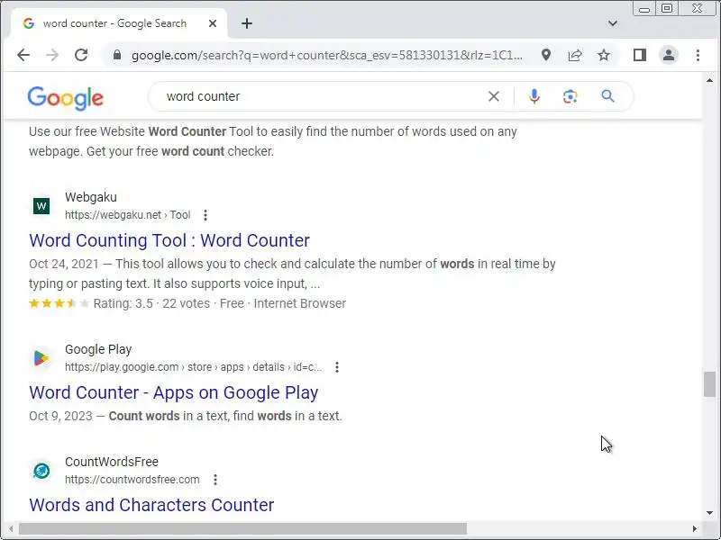This screenshot has width=721, height=540.
Task: Click the scroll right arrow
Action: coord(695,528)
